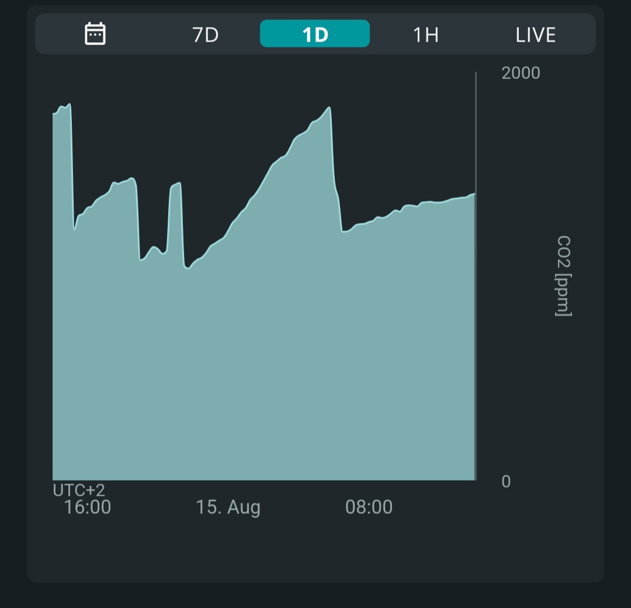Select the 16:00 time axis label
This screenshot has width=631, height=608.
coord(87,507)
